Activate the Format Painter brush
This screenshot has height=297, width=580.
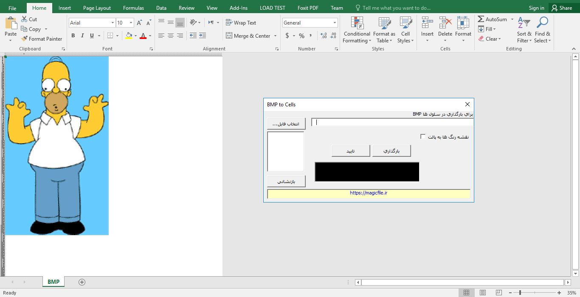pos(42,39)
